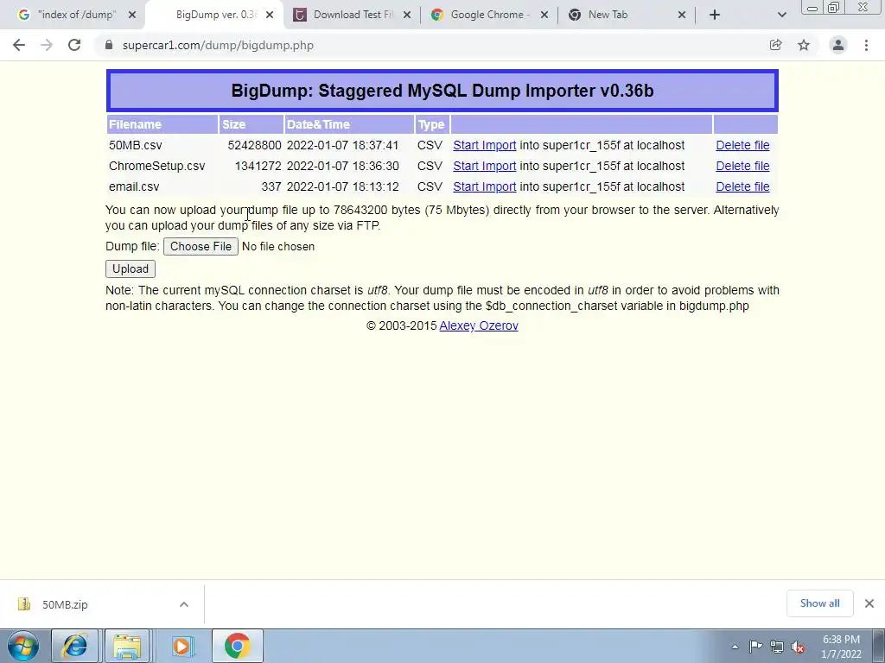Click the Upload button
This screenshot has height=663, width=885.
coord(131,269)
